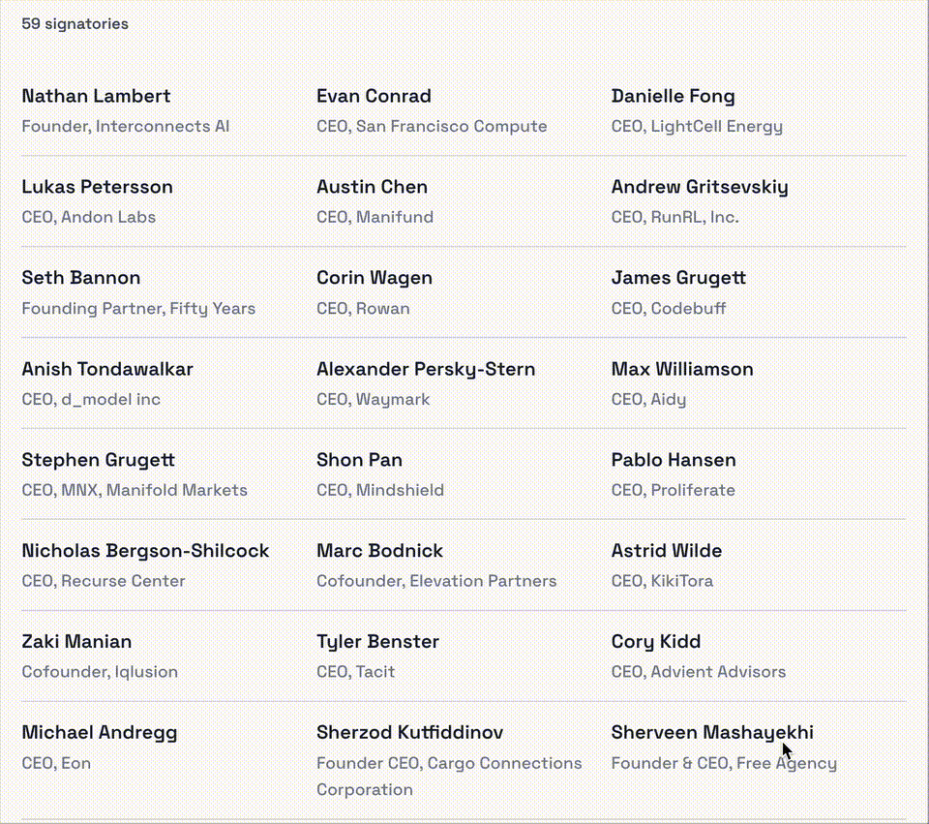The width and height of the screenshot is (929, 824).
Task: Click Andrew Gritsevskiy's name
Action: point(699,187)
